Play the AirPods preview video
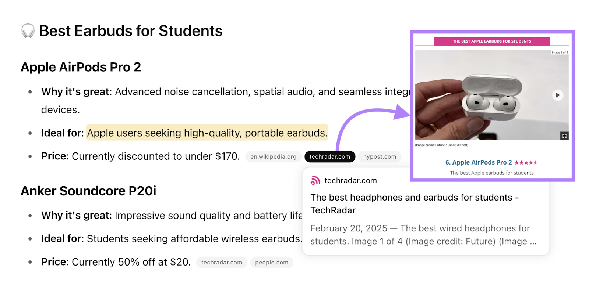This screenshot has height=296, width=589. (557, 95)
